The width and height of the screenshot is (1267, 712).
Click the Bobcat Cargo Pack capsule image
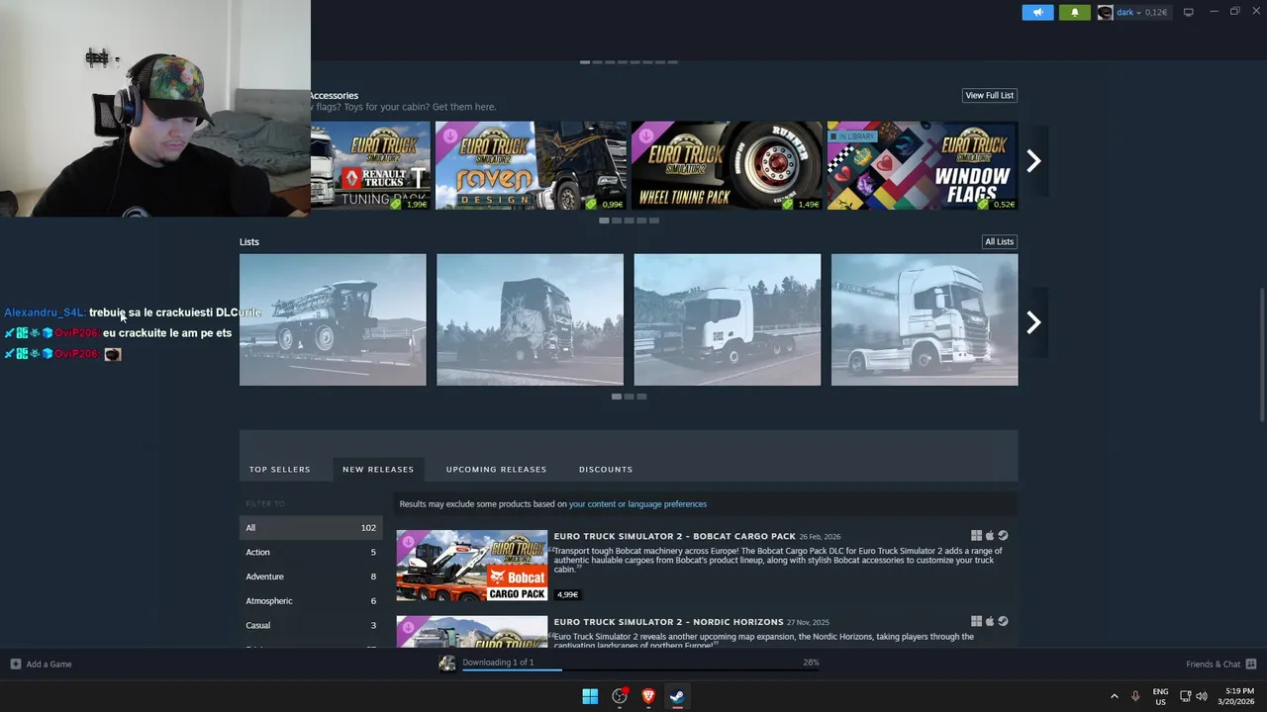pos(472,566)
